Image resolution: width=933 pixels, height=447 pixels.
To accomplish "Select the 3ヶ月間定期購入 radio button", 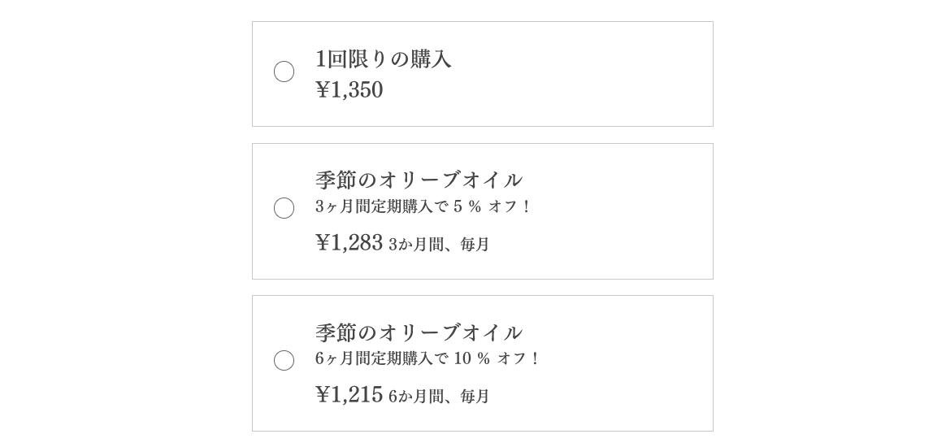I will coord(284,208).
